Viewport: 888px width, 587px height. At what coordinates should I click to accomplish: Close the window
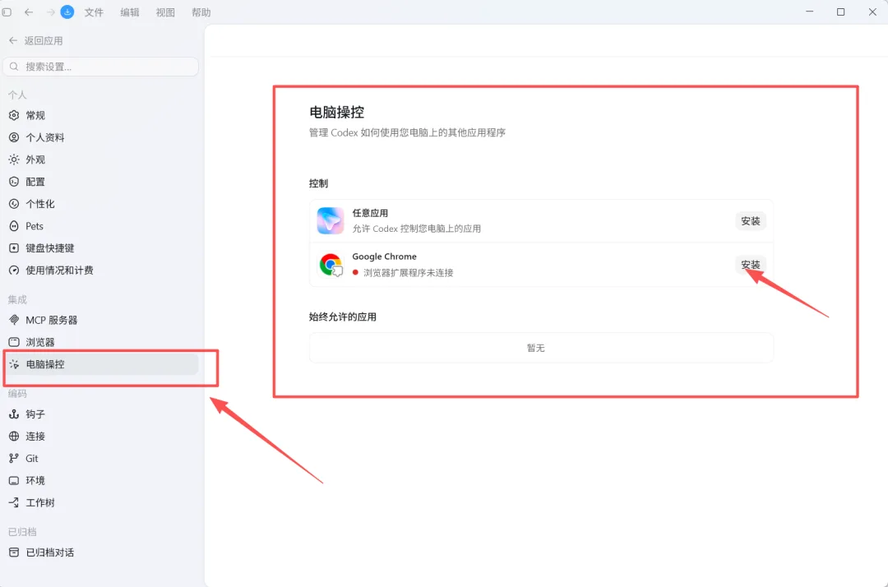pos(872,12)
